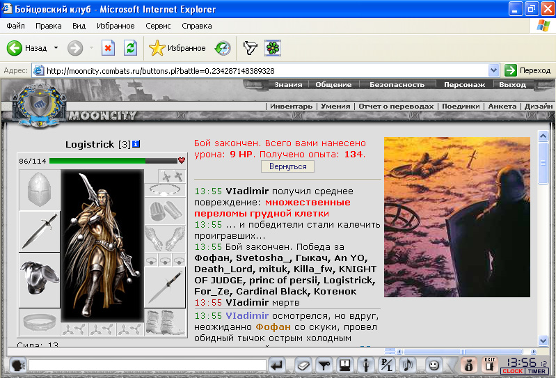
Task: Click the HP health bar
Action: coord(113,161)
